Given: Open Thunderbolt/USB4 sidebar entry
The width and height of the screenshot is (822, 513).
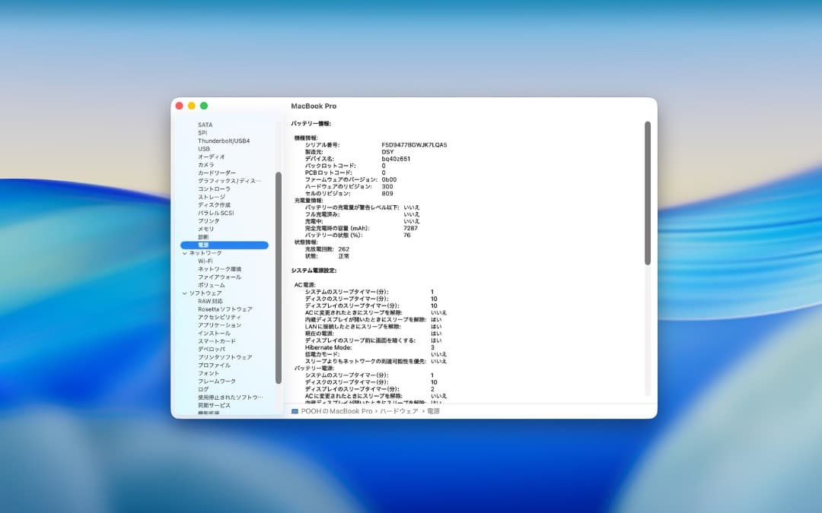Looking at the screenshot, I should [224, 141].
